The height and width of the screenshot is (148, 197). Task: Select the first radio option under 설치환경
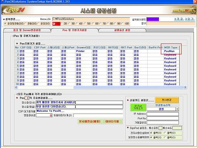(5, 24)
